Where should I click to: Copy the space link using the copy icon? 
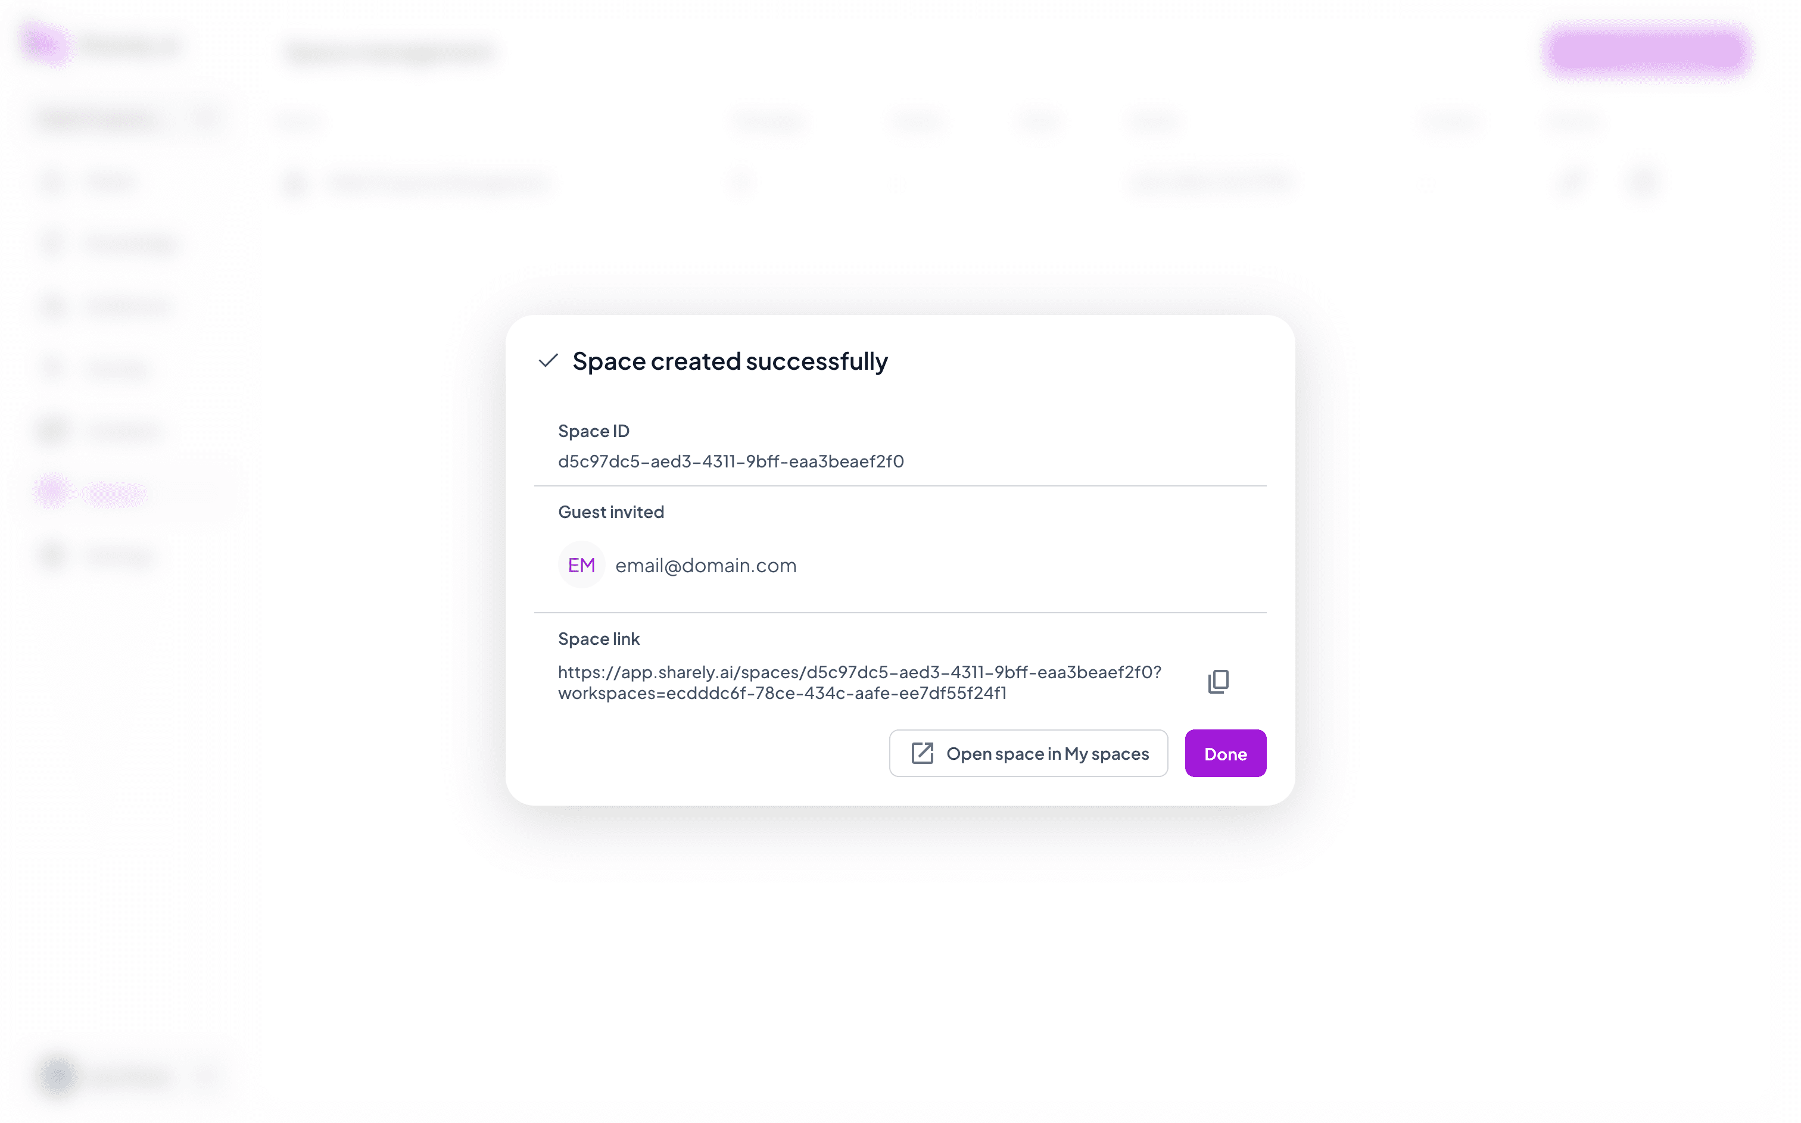pyautogui.click(x=1218, y=681)
